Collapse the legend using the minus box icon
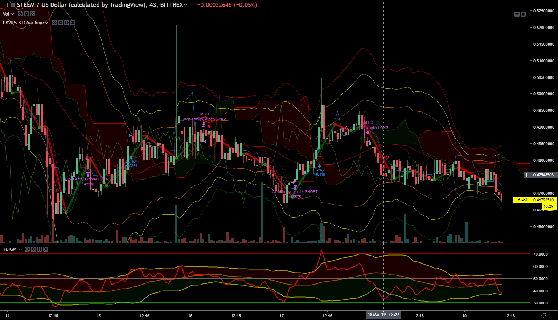This screenshot has height=320, width=558. [x=5, y=5]
